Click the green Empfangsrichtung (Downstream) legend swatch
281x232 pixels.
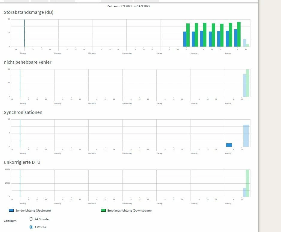pyautogui.click(x=103, y=210)
